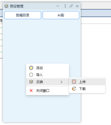Image resolution: width=111 pixels, height=125 pixels.
Task: Click the chain link icon in the title bar
Action: pos(71,6)
